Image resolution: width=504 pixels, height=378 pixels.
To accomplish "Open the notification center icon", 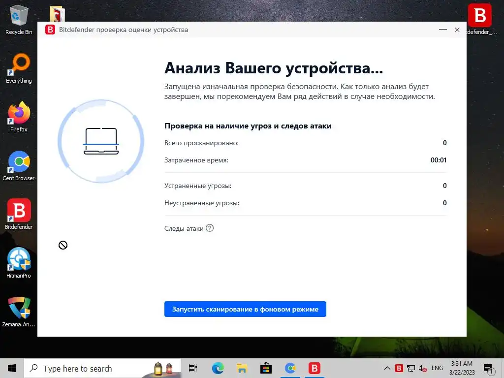I will coord(488,369).
